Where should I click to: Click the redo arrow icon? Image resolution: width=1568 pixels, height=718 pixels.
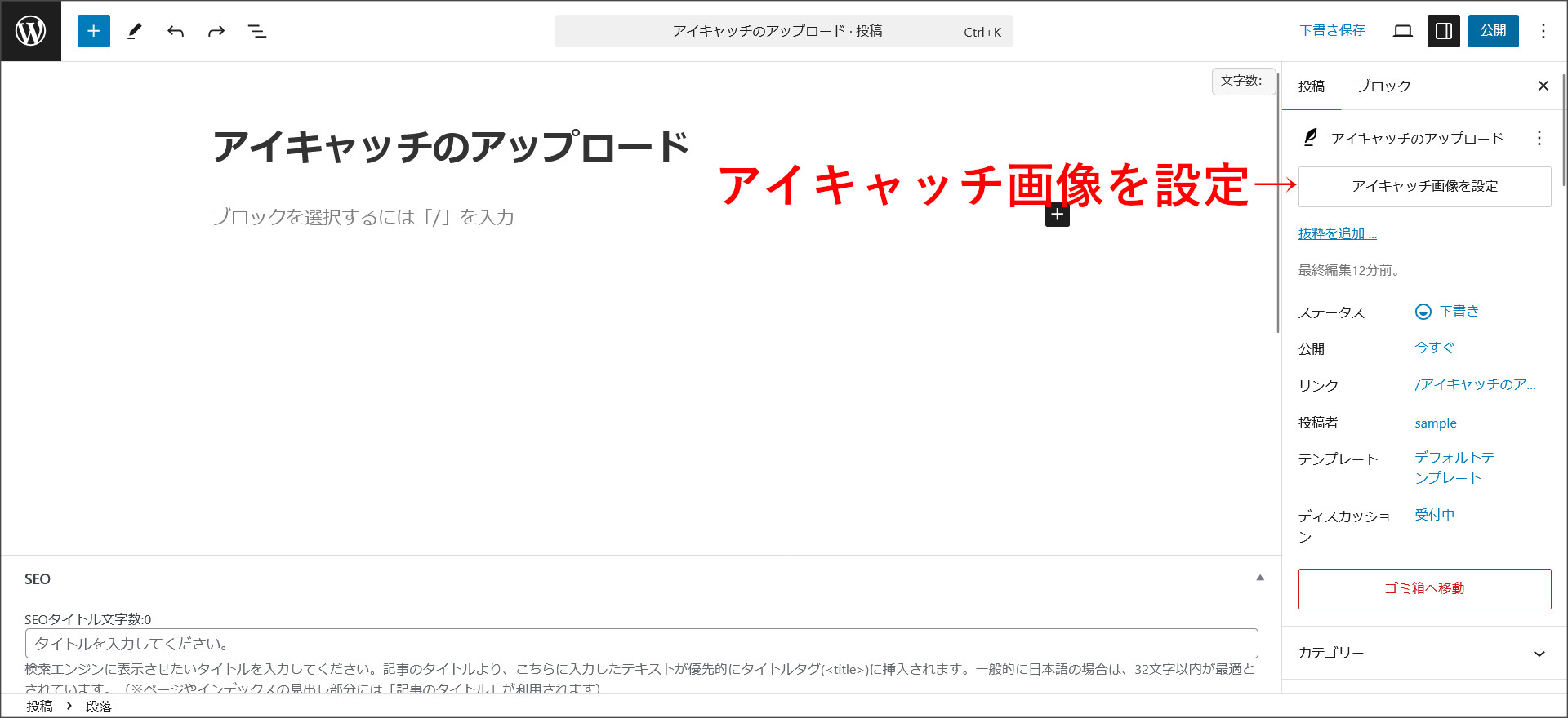point(216,31)
